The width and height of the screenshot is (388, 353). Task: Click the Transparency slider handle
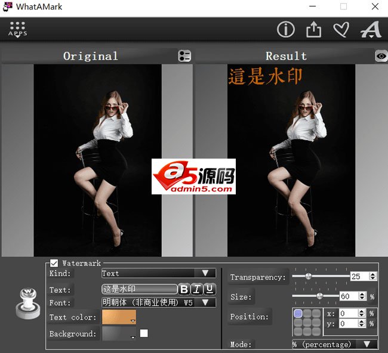pyautogui.click(x=309, y=276)
